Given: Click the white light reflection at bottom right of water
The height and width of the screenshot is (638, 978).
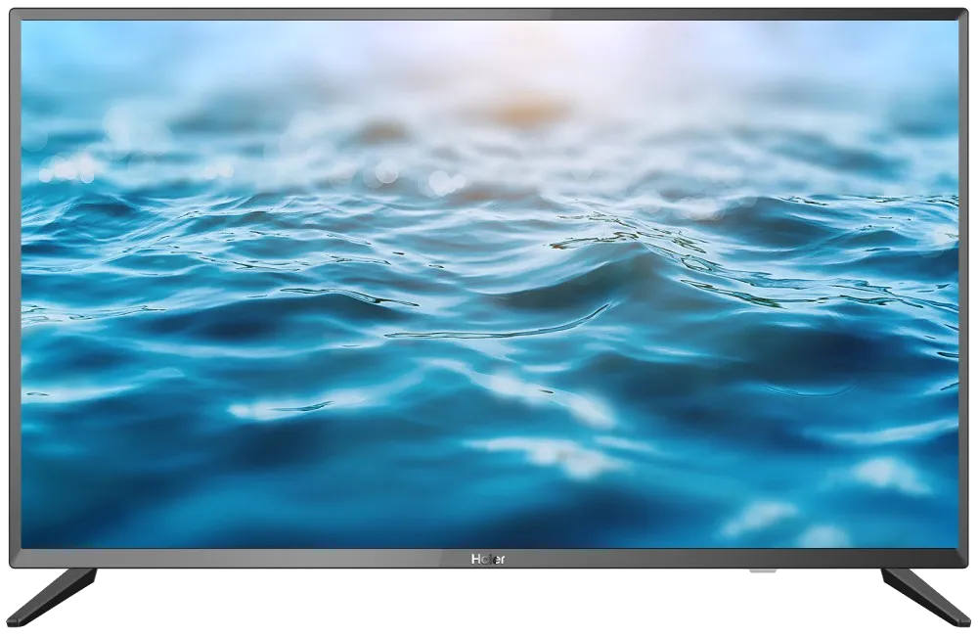Looking at the screenshot, I should coord(885,475).
